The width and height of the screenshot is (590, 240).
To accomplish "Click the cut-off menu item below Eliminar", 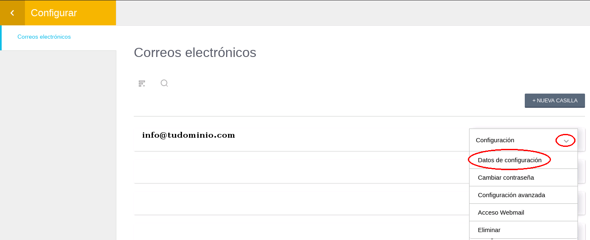I will [x=523, y=239].
